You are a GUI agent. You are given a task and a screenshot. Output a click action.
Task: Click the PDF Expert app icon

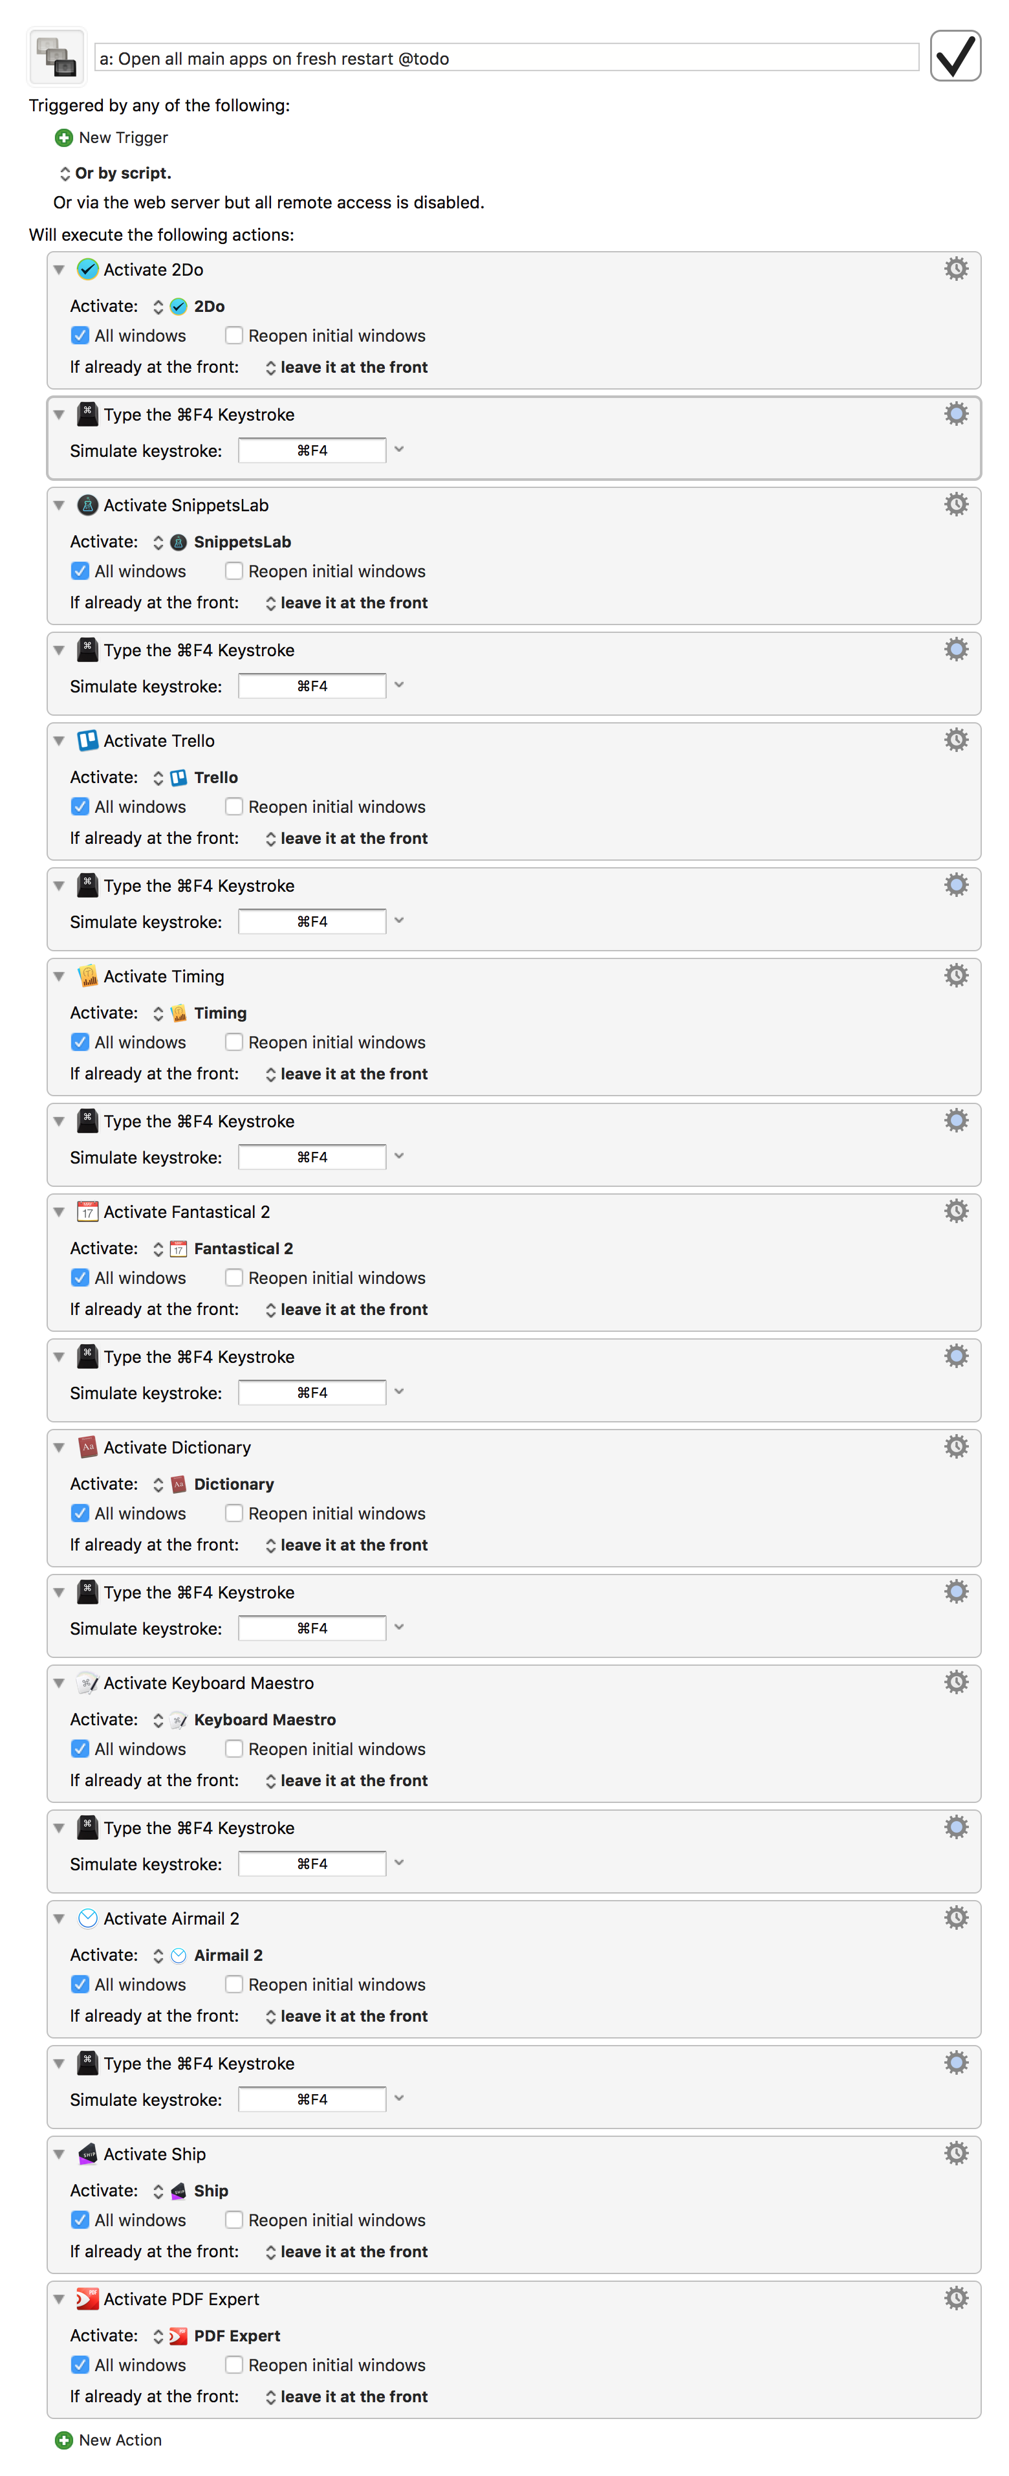tap(87, 2298)
